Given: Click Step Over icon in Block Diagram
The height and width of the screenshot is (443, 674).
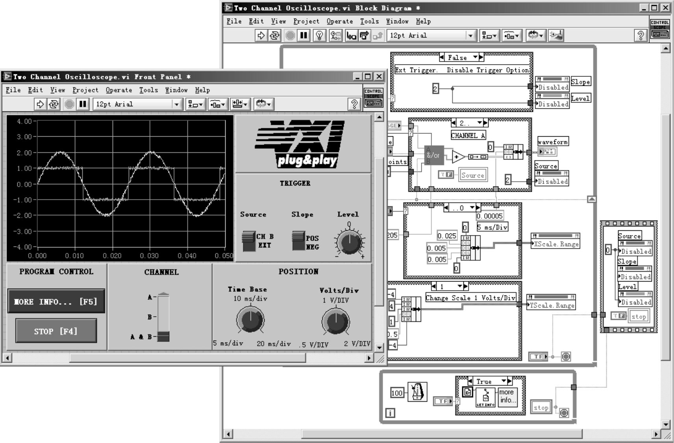Looking at the screenshot, I should pyautogui.click(x=364, y=35).
